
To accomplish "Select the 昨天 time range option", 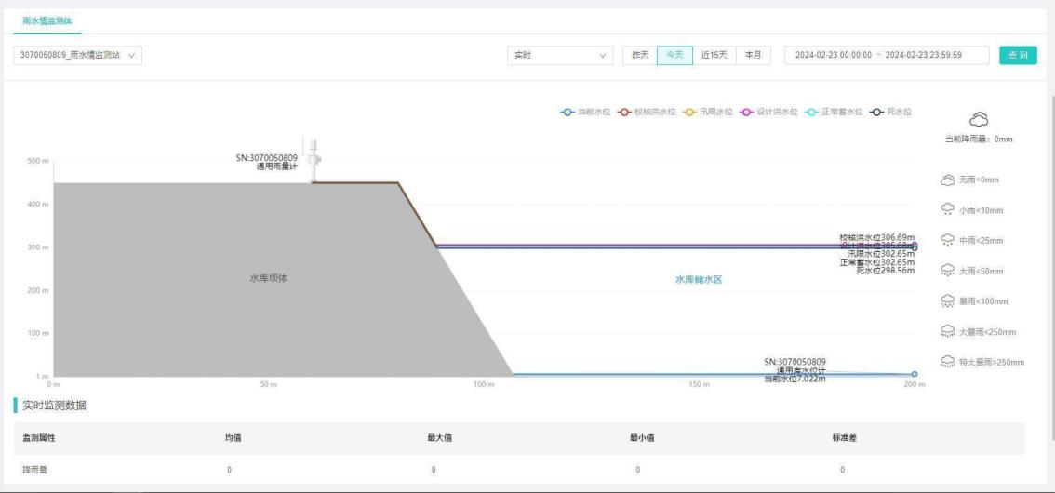I will tap(640, 55).
